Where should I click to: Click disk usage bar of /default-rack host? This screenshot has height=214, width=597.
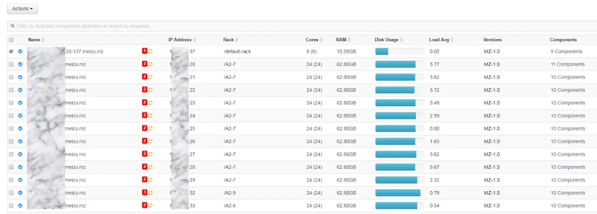coord(399,52)
